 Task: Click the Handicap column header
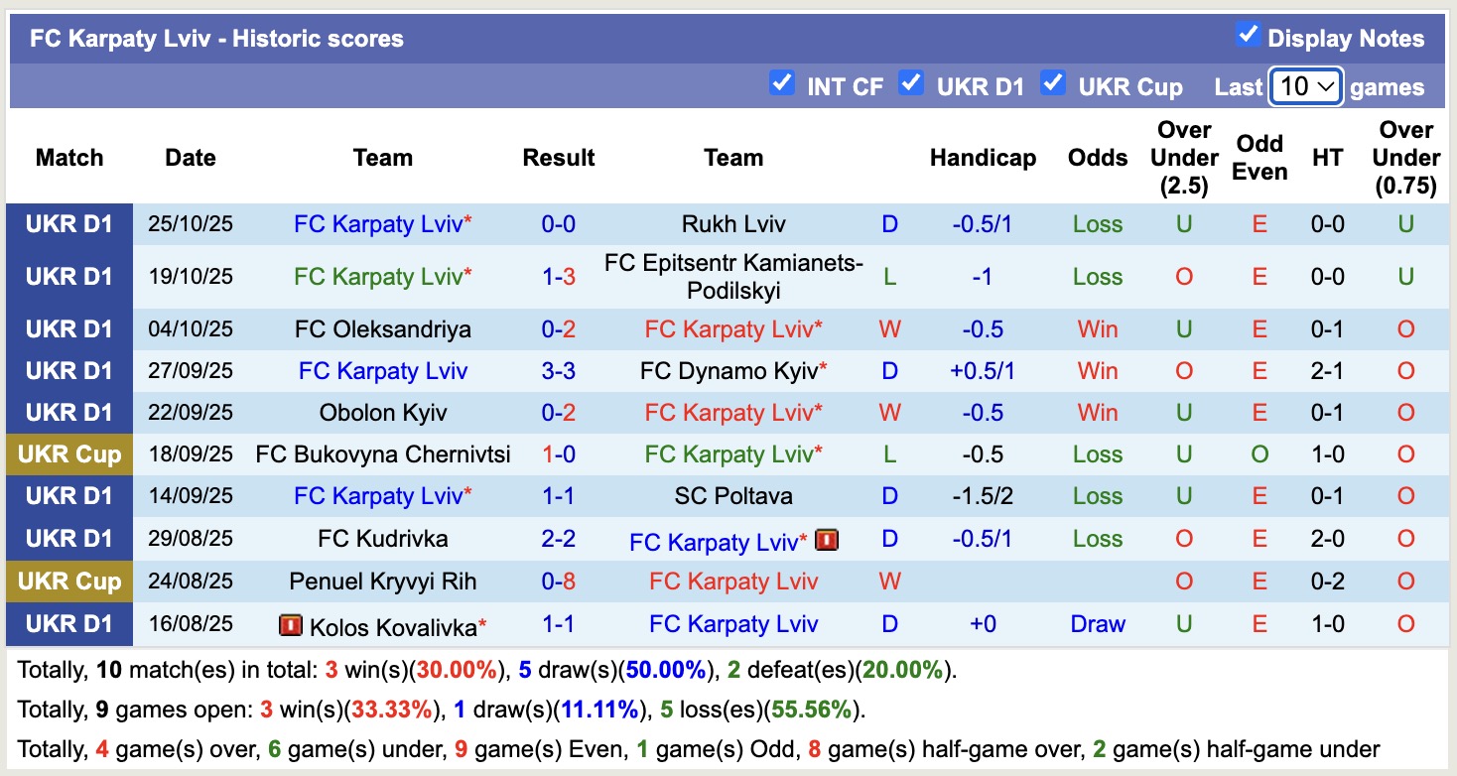tap(982, 157)
